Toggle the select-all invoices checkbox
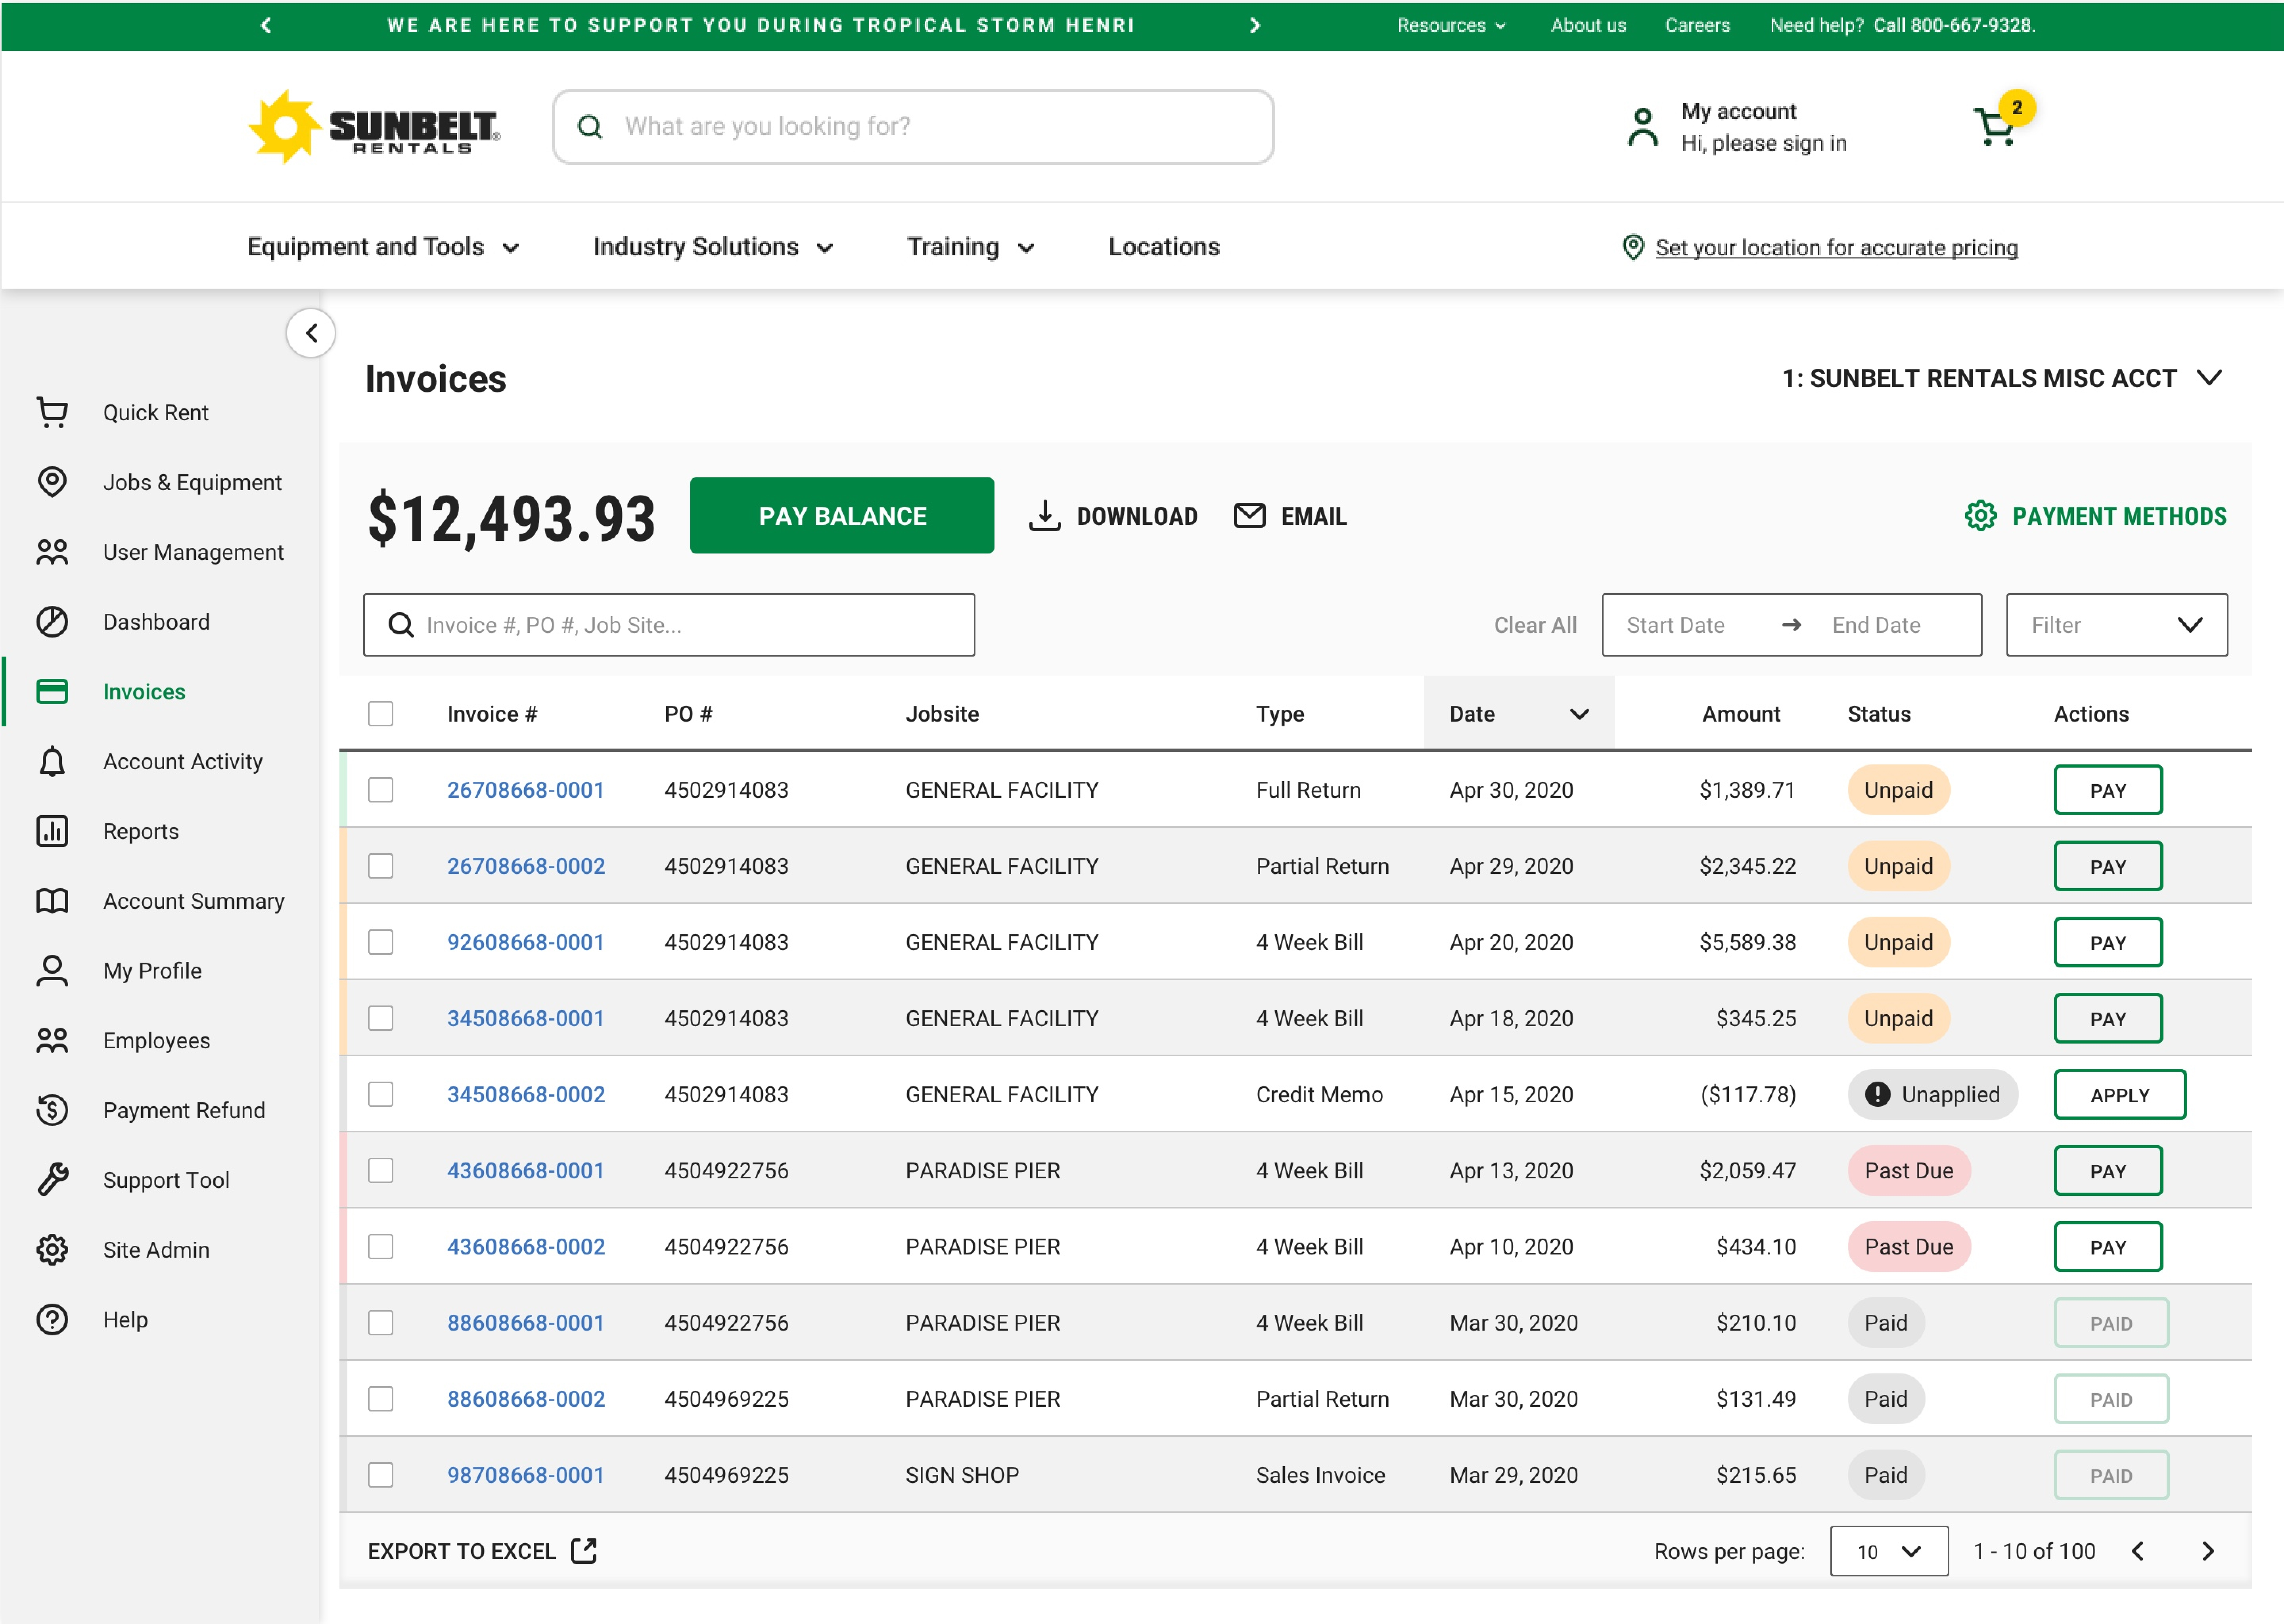The width and height of the screenshot is (2284, 1624). (x=381, y=714)
